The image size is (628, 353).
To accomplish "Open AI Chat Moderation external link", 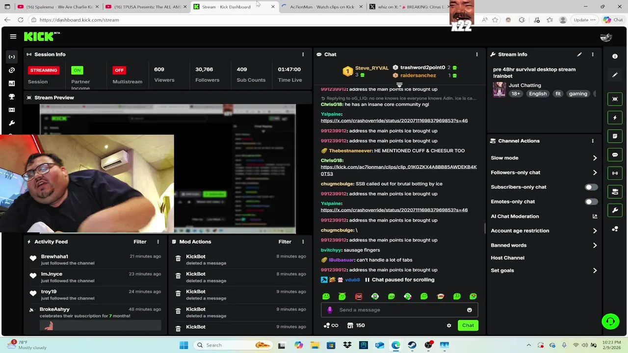I will pyautogui.click(x=595, y=216).
